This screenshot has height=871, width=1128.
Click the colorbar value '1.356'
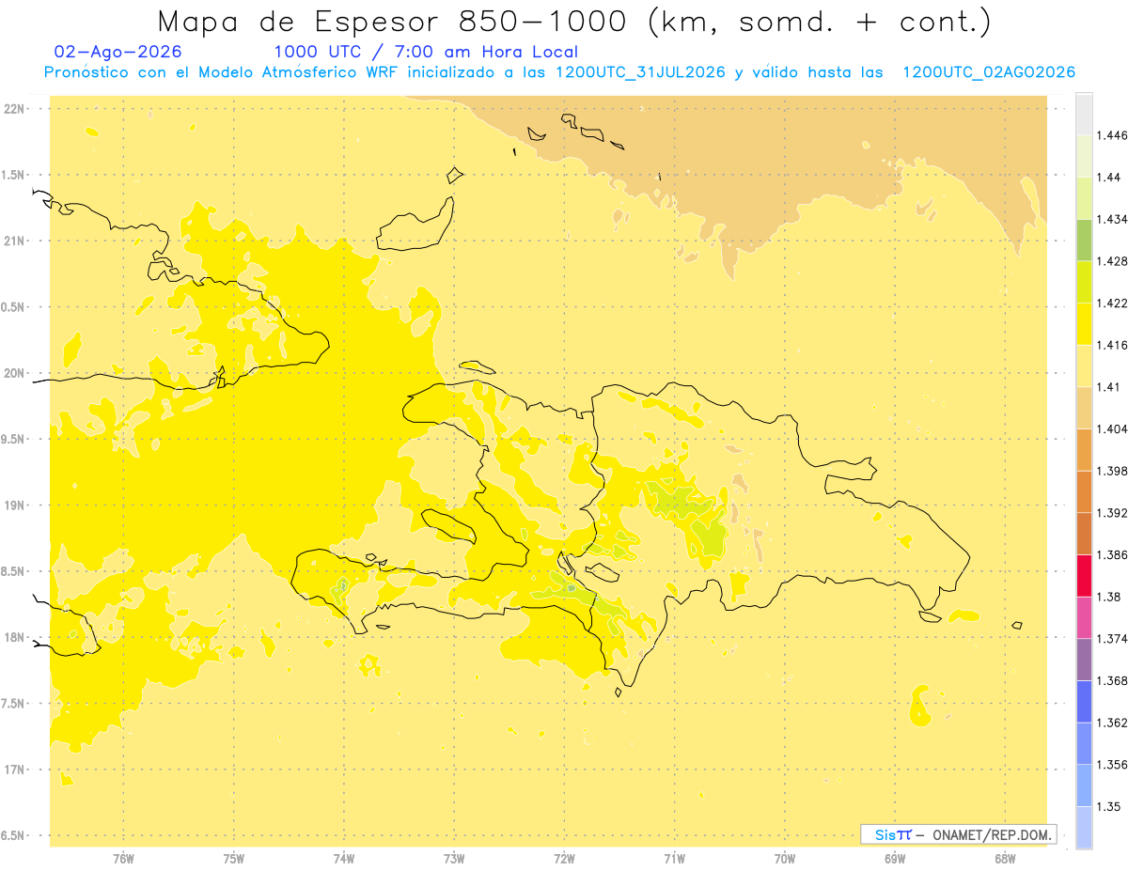point(1113,765)
